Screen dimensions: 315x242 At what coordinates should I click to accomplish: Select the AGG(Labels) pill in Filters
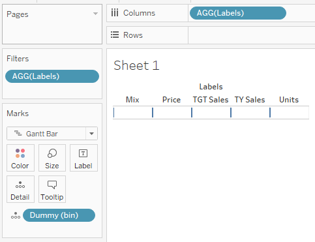52,76
